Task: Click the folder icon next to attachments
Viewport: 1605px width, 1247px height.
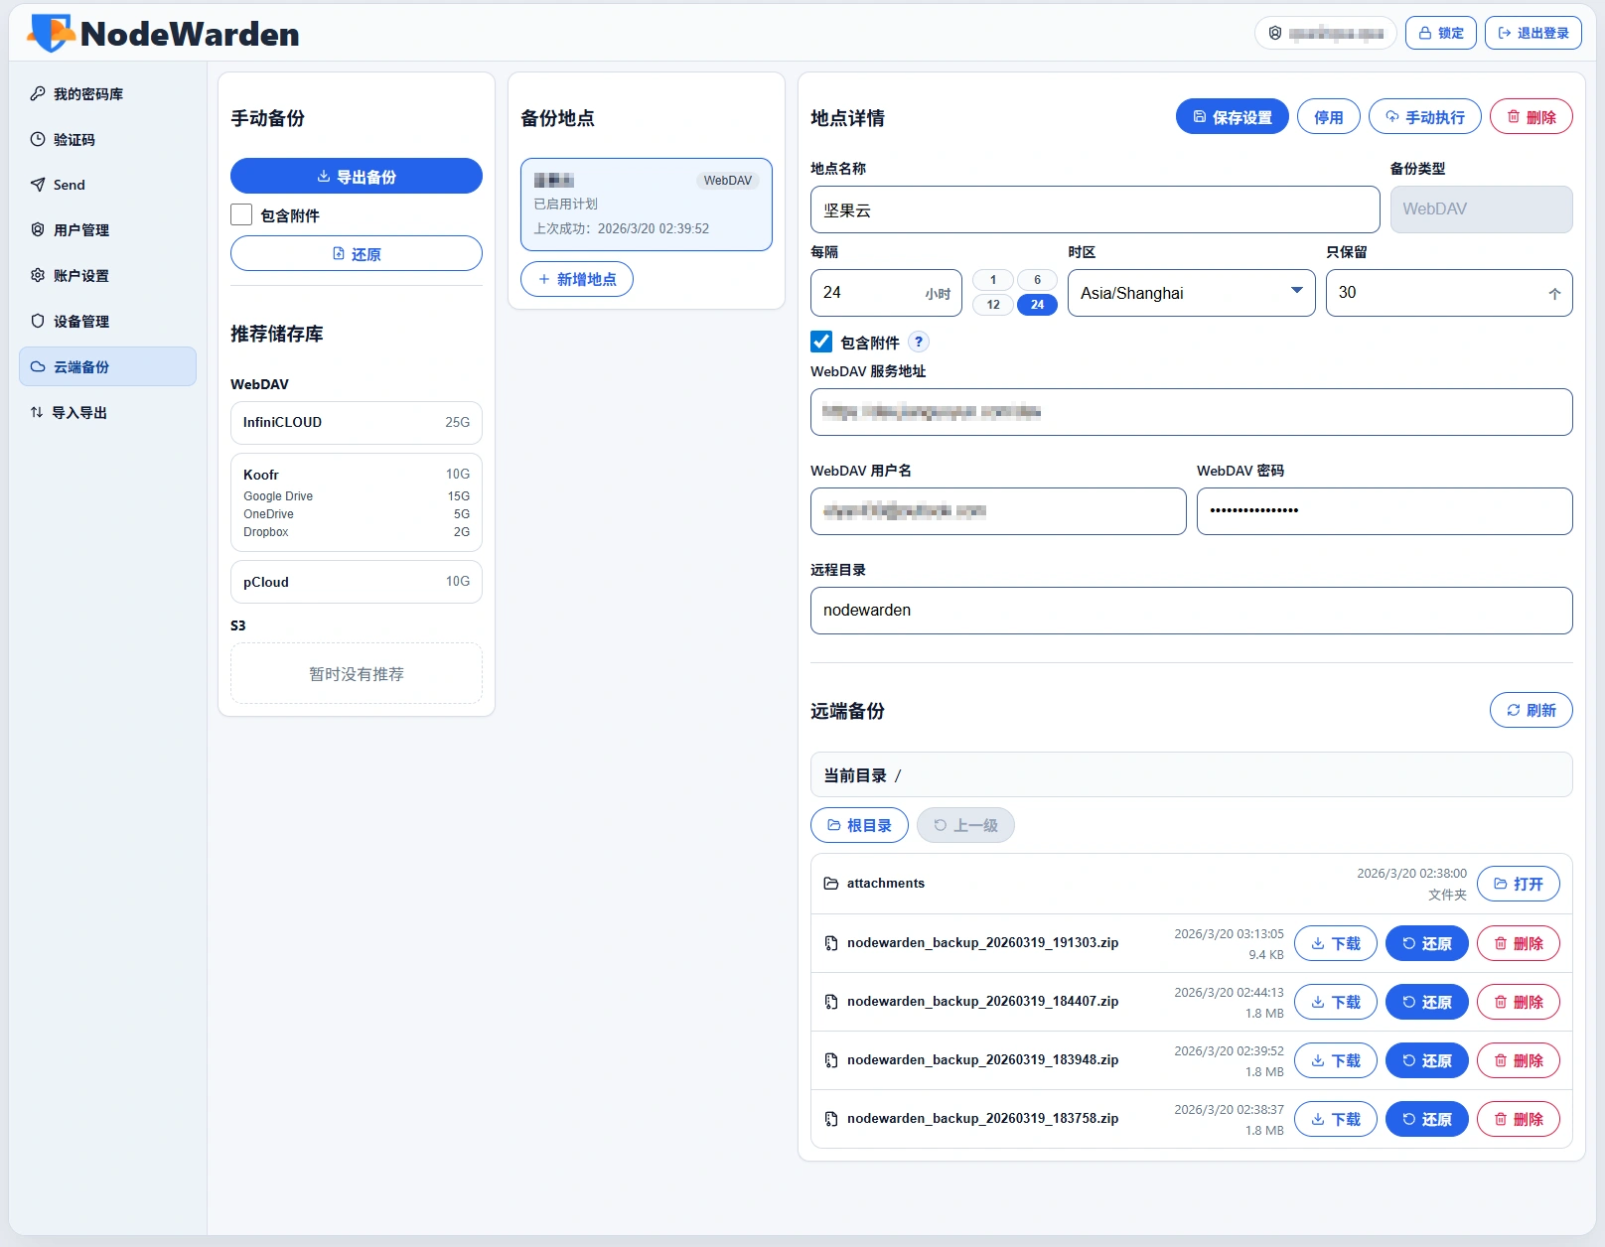Action: pos(831,884)
